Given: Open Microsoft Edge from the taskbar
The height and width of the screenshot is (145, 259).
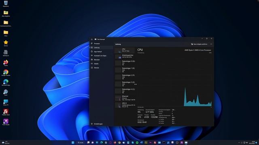Looking at the screenshot, I should coord(102,143).
